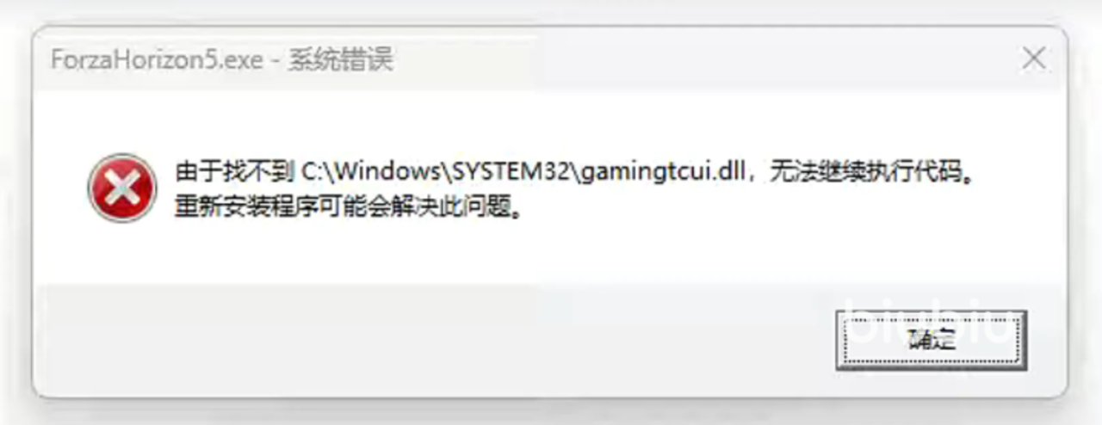Click the empty title bar area beside 系统错误
The width and height of the screenshot is (1102, 425).
tap(689, 60)
